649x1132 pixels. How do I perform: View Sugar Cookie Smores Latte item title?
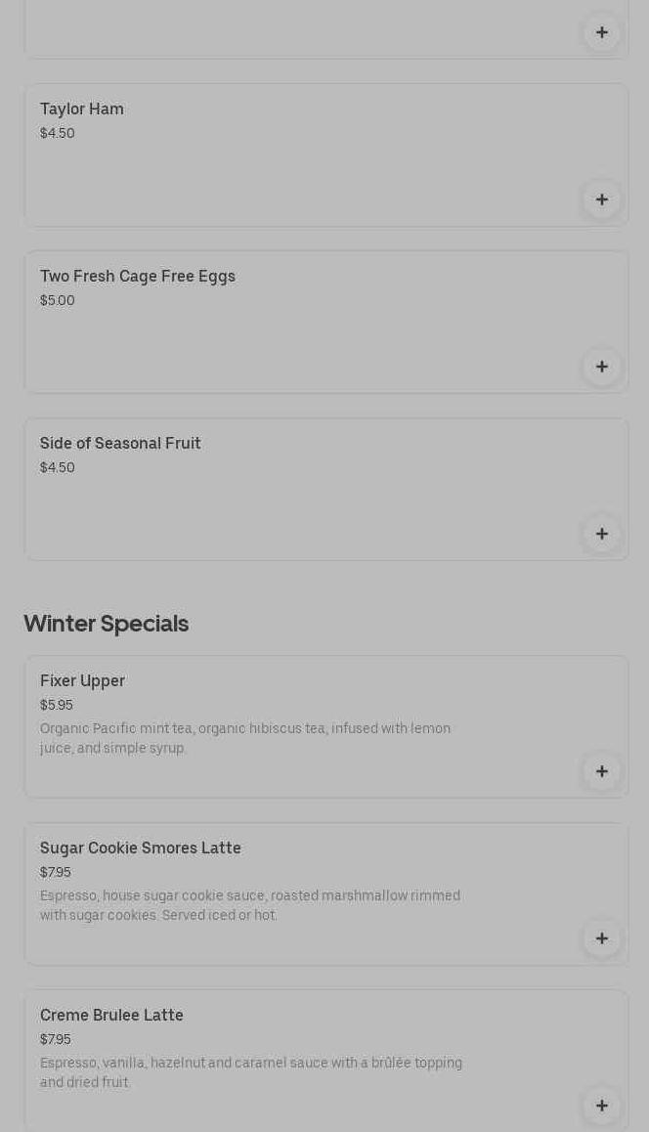pyautogui.click(x=141, y=848)
